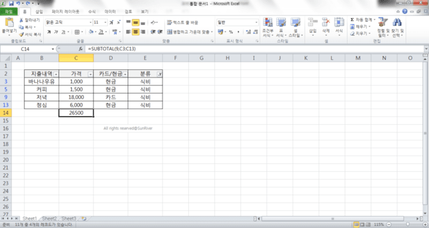Open the 가격 column filter dropdown
429x228 pixels.
click(x=90, y=74)
